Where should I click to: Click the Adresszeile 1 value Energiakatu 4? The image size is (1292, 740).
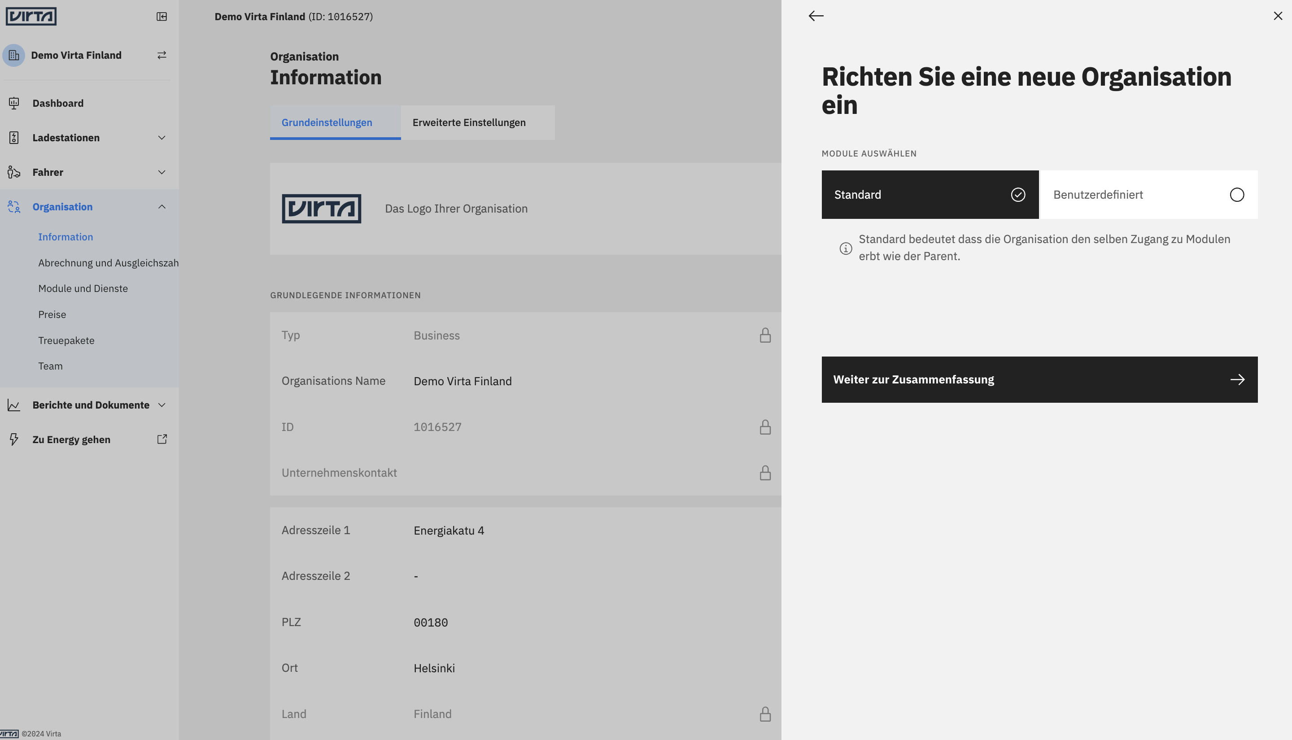(449, 531)
